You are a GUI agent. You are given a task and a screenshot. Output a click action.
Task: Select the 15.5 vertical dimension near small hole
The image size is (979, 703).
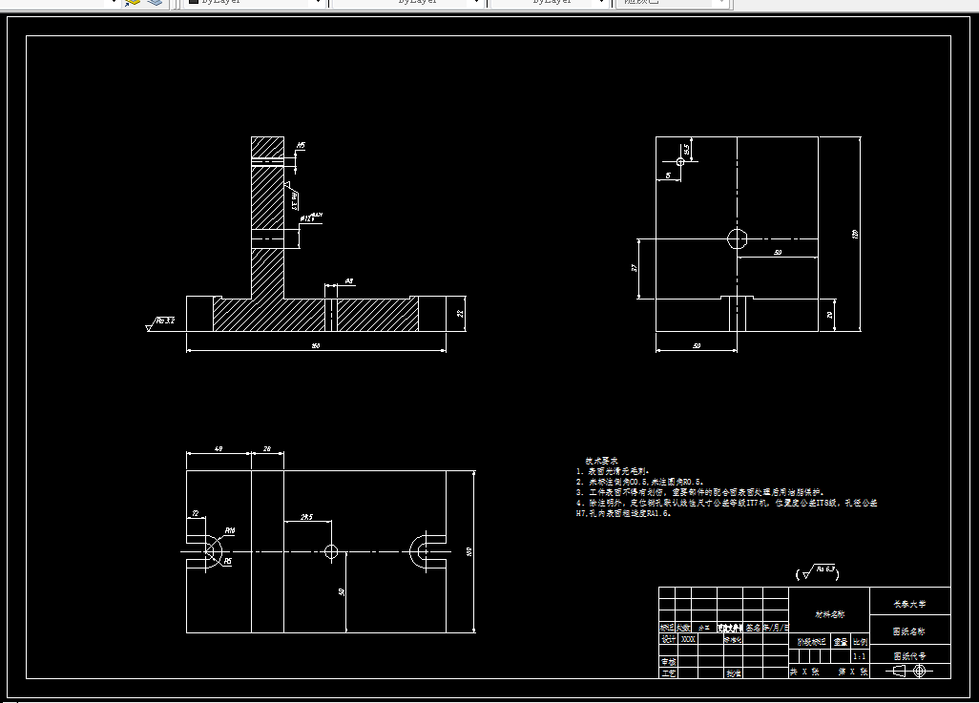point(686,150)
